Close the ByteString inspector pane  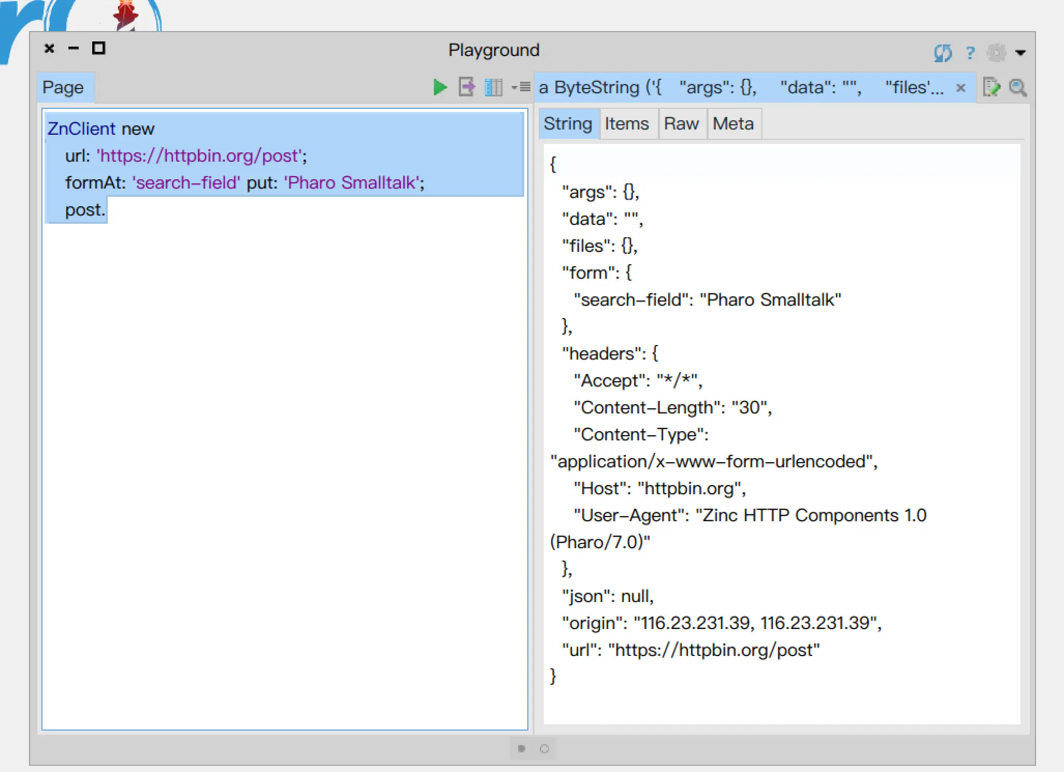click(x=960, y=88)
